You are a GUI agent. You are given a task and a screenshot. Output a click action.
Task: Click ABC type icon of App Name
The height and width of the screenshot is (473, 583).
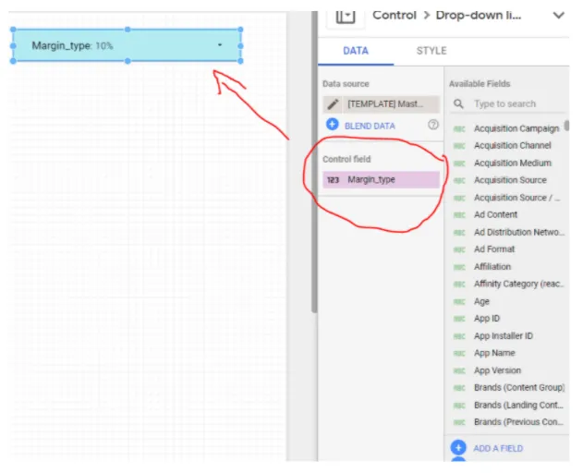point(459,354)
